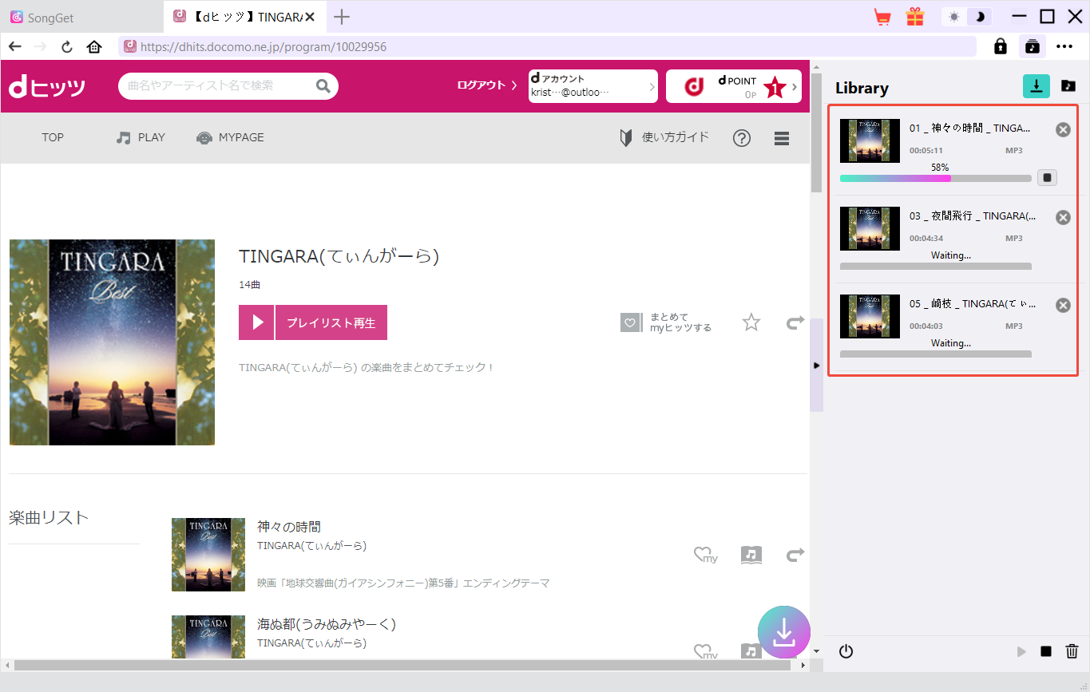Image resolution: width=1090 pixels, height=692 pixels.
Task: Expand the d POINT panel chevron
Action: (795, 85)
